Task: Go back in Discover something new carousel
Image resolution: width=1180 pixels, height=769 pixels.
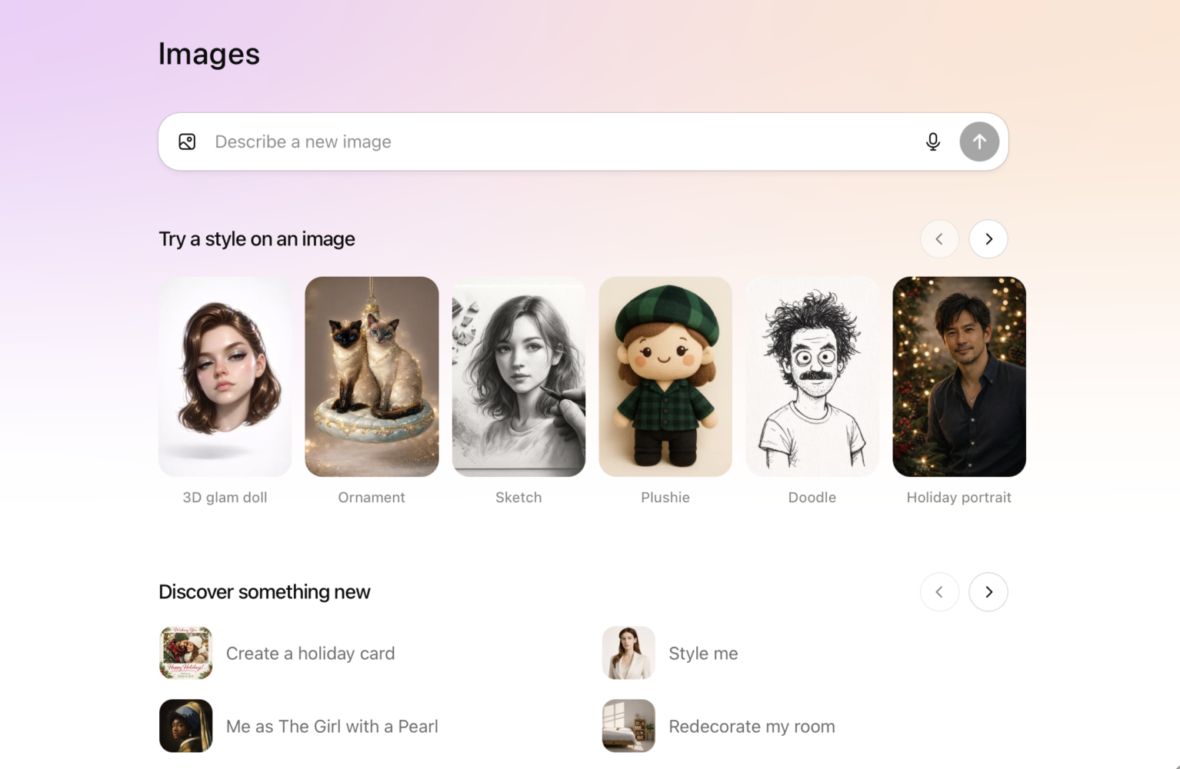Action: click(x=938, y=592)
